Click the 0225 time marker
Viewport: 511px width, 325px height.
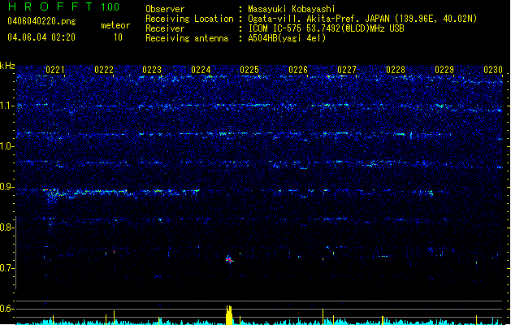[249, 70]
